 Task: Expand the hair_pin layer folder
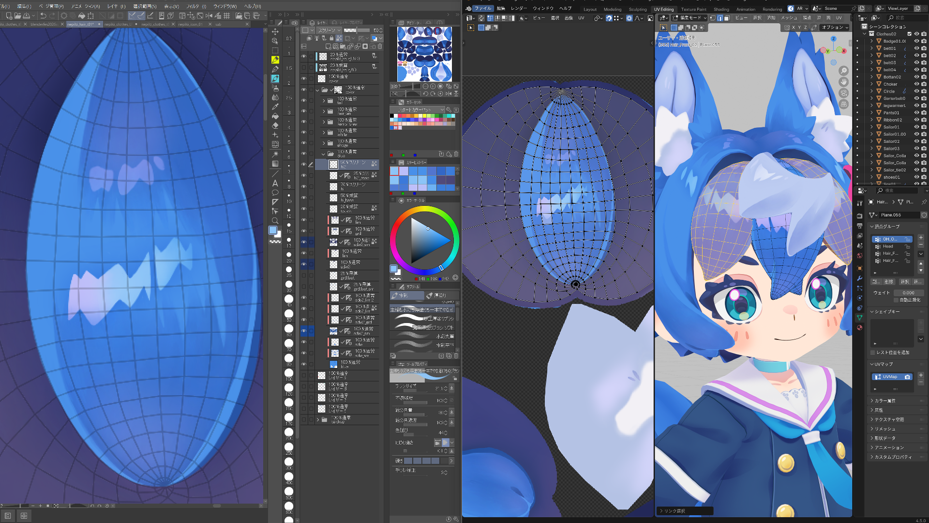tap(324, 111)
